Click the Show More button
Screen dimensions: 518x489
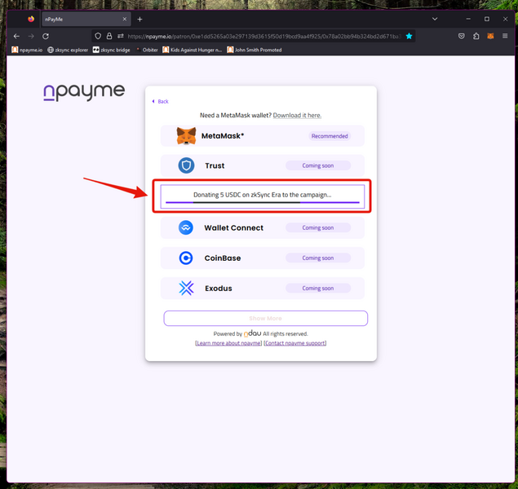click(266, 318)
